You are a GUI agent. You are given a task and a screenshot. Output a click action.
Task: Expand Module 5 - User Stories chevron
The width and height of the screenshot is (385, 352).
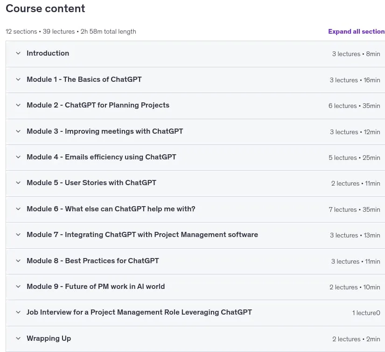point(18,182)
